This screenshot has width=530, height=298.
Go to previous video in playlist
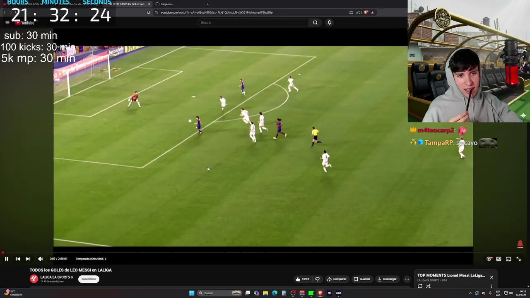click(18, 259)
